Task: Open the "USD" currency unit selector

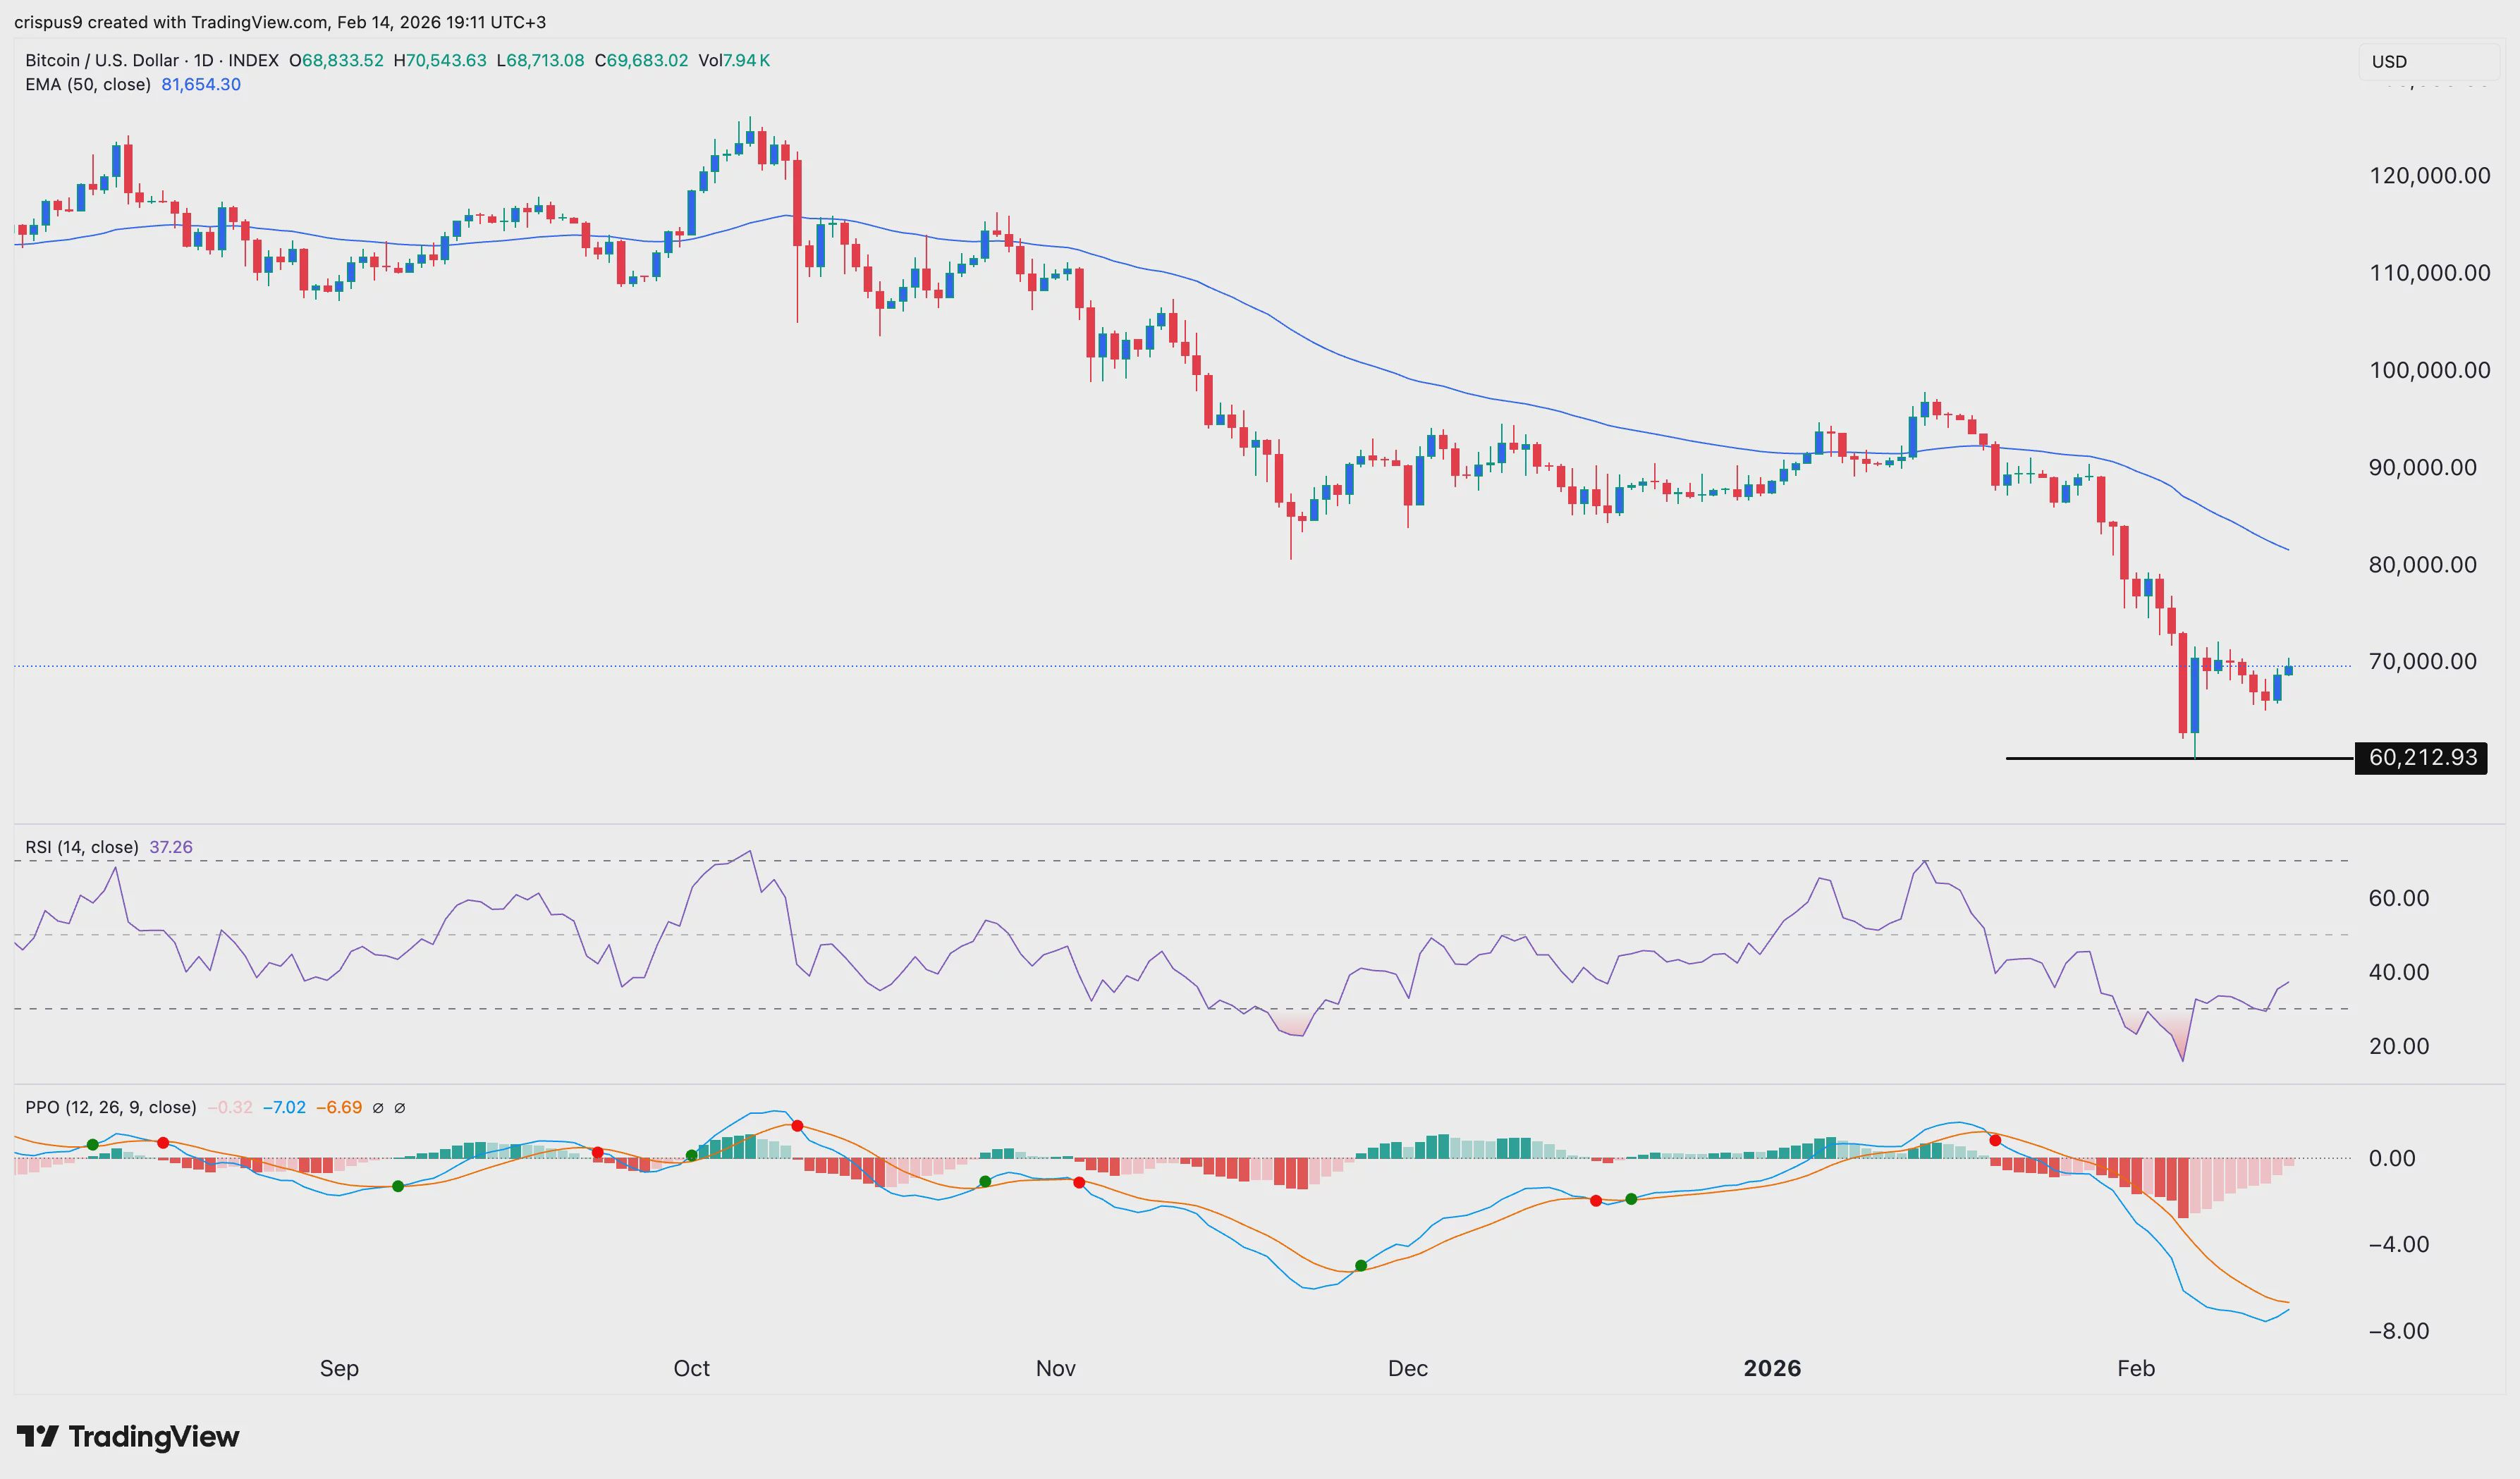Action: (x=2389, y=61)
